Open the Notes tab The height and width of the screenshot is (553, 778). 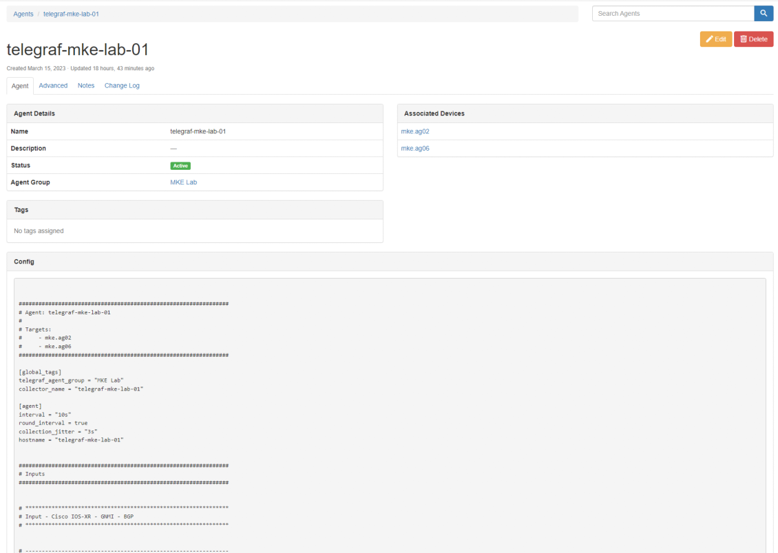pos(86,86)
